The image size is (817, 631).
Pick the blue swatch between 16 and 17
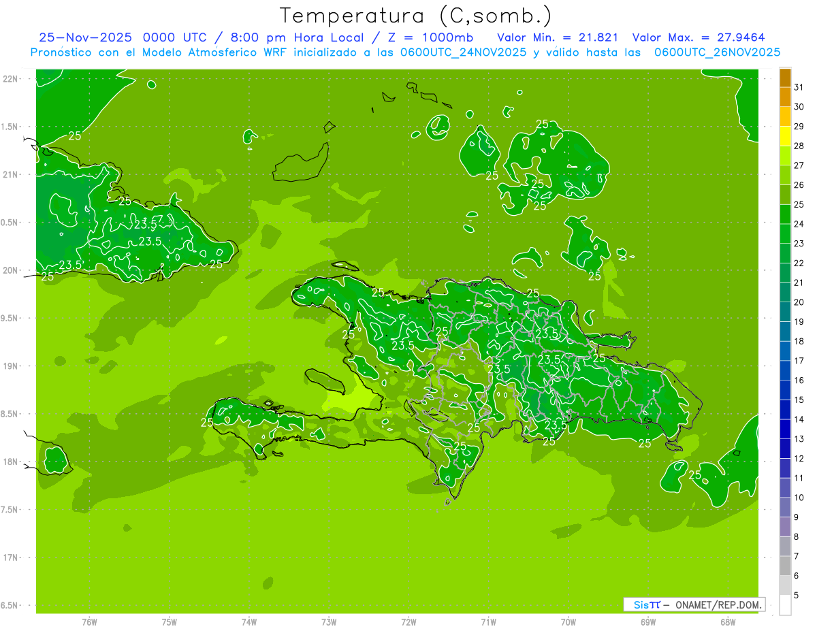pos(785,371)
